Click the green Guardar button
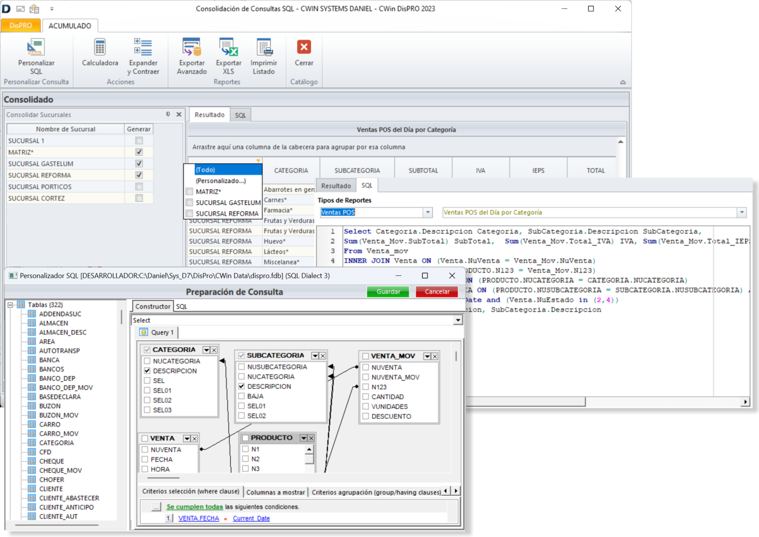The width and height of the screenshot is (759, 537). tap(388, 292)
